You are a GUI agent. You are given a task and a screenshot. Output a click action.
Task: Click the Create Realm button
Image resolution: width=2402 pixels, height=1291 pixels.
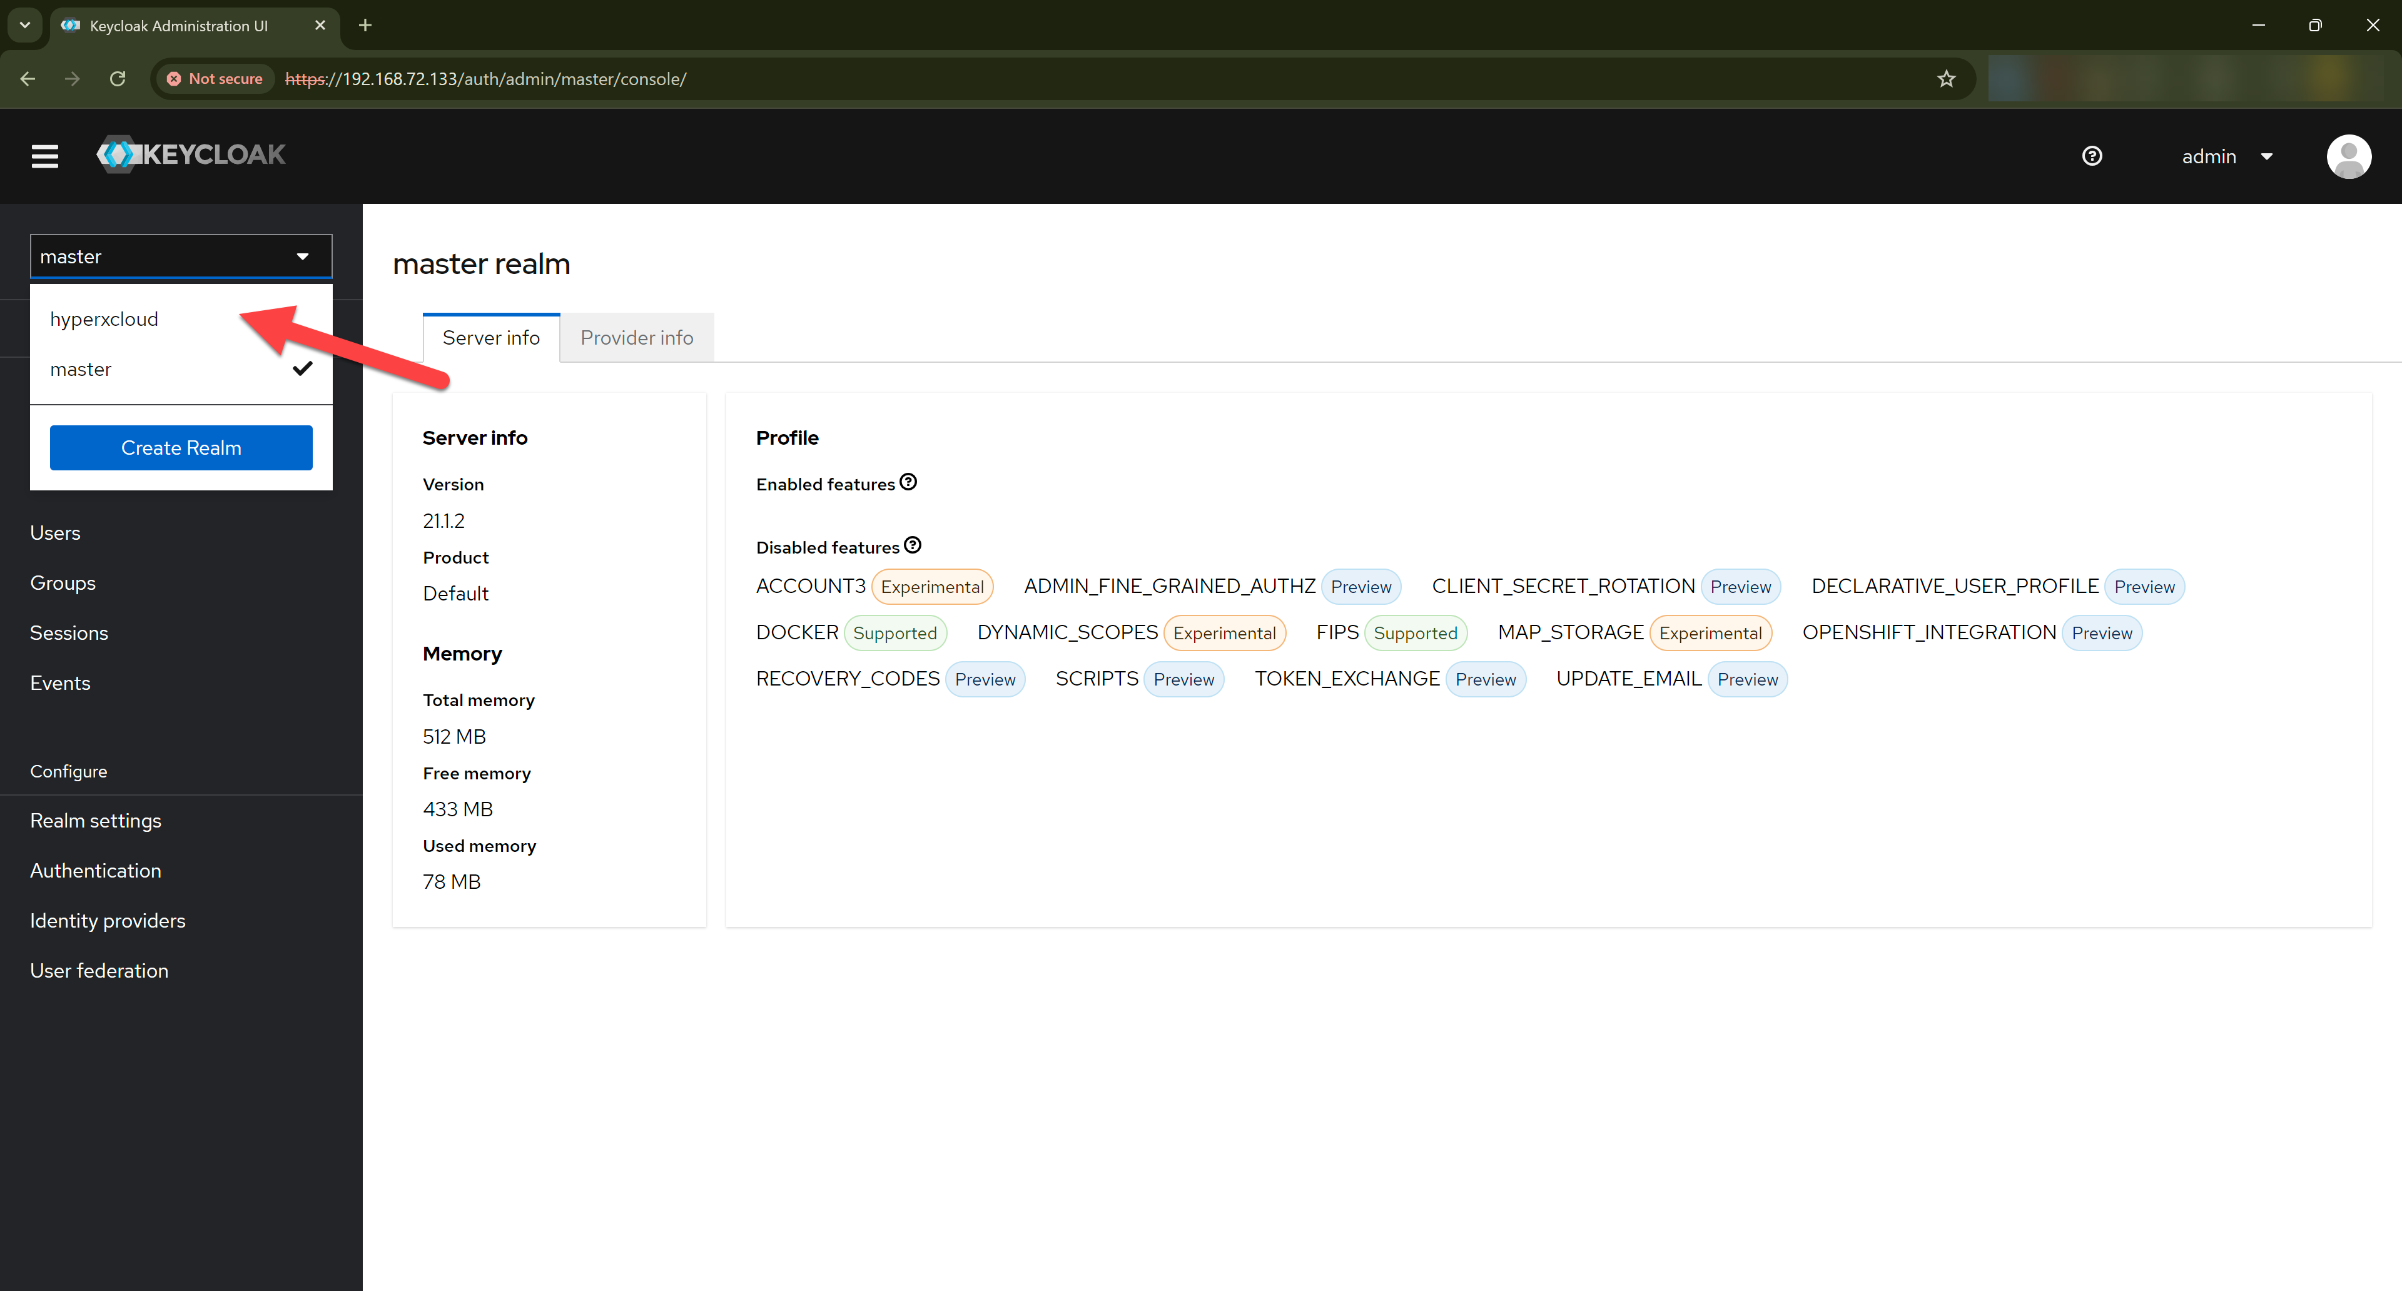(x=181, y=447)
